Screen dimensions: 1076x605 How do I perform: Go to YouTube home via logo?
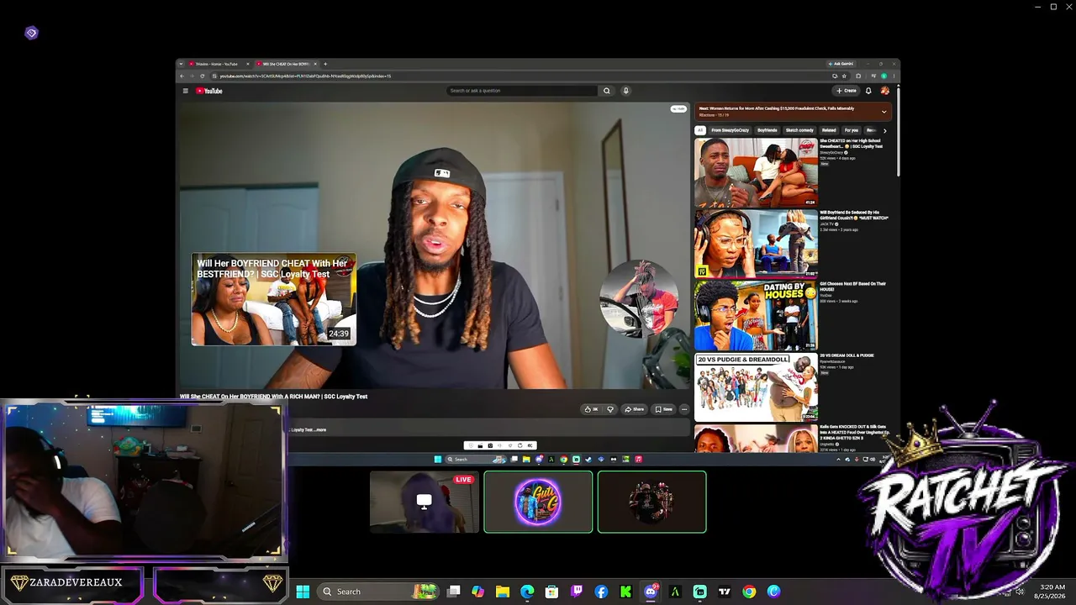(x=209, y=91)
